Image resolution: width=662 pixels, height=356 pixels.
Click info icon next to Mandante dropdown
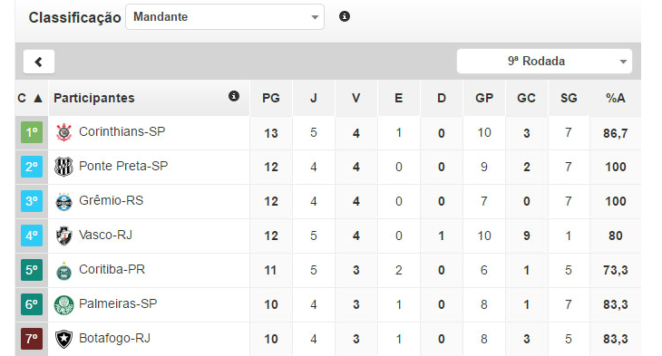pyautogui.click(x=345, y=16)
